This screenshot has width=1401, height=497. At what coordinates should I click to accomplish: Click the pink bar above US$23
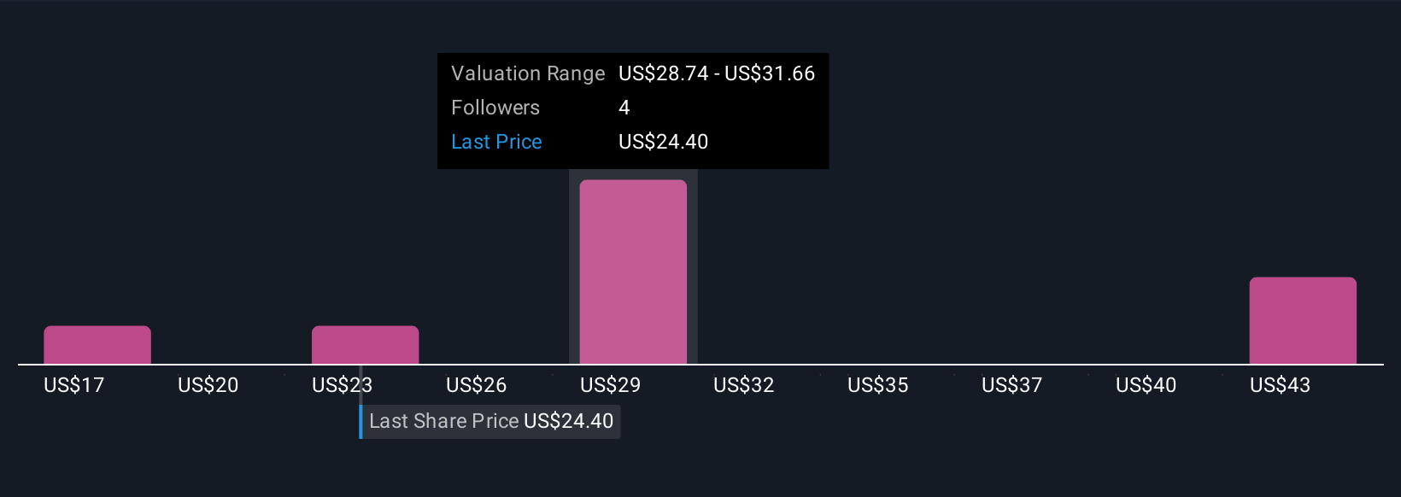365,345
